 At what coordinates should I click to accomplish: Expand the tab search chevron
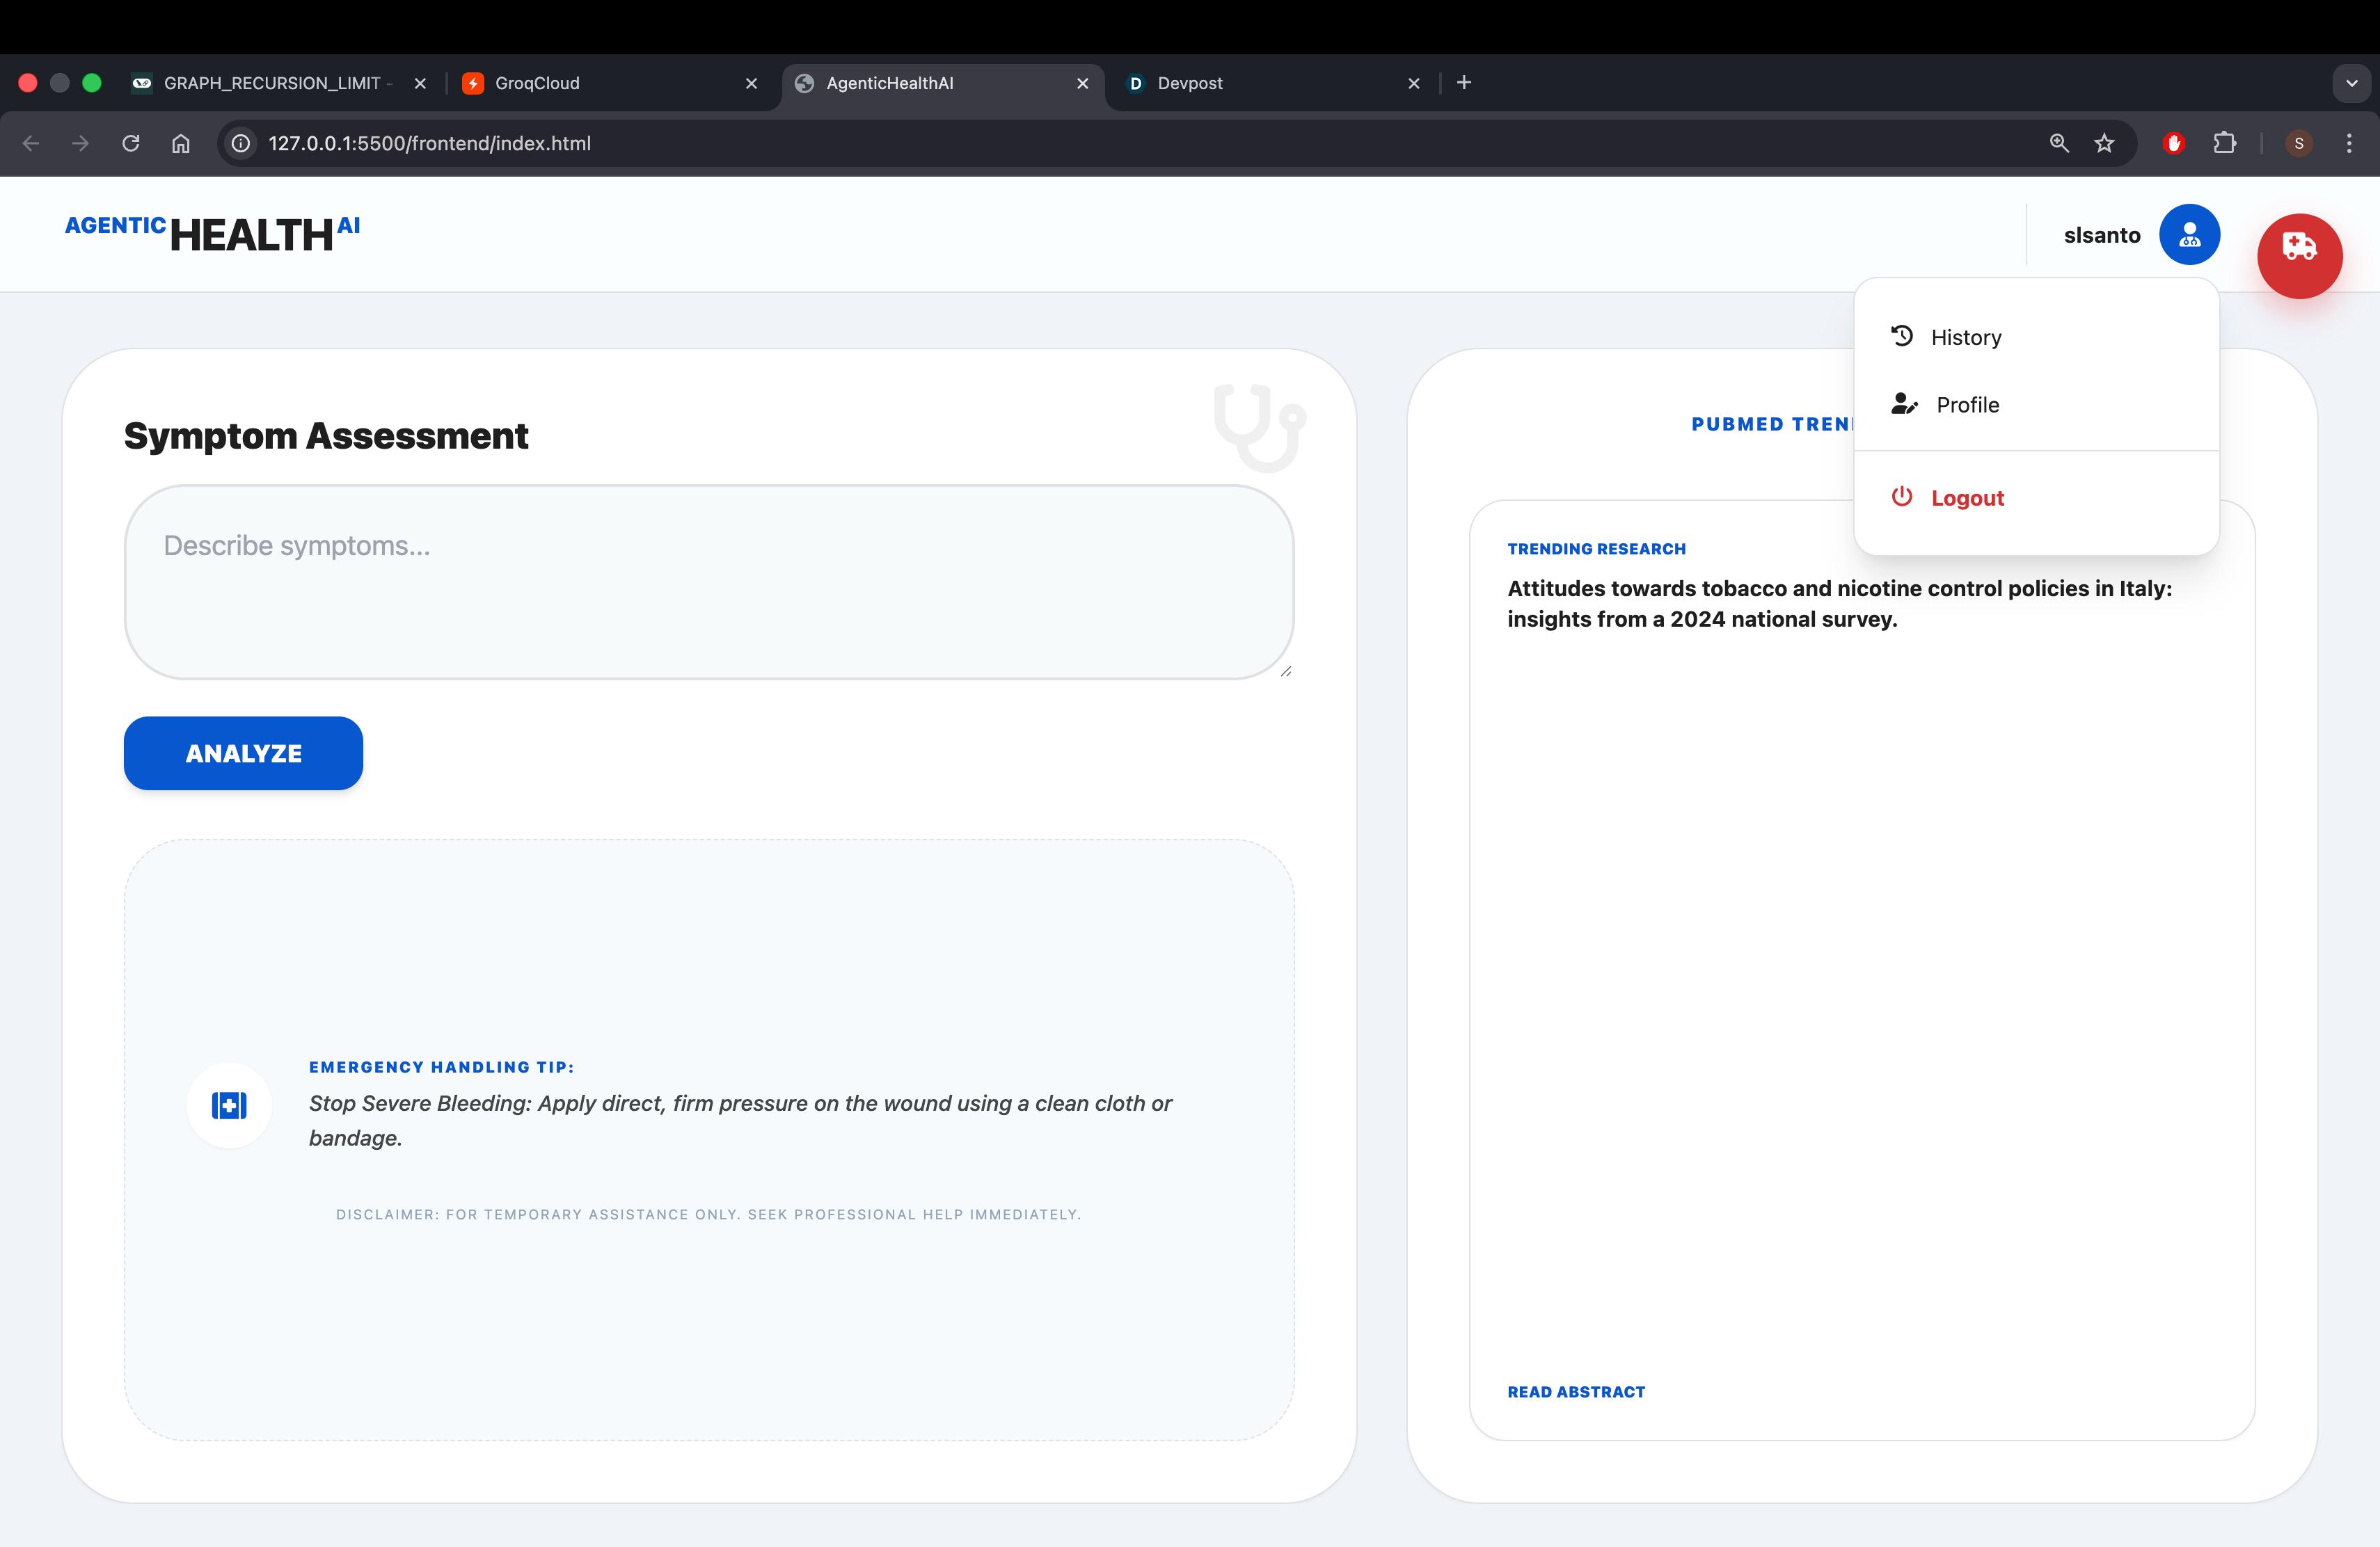click(x=2351, y=83)
